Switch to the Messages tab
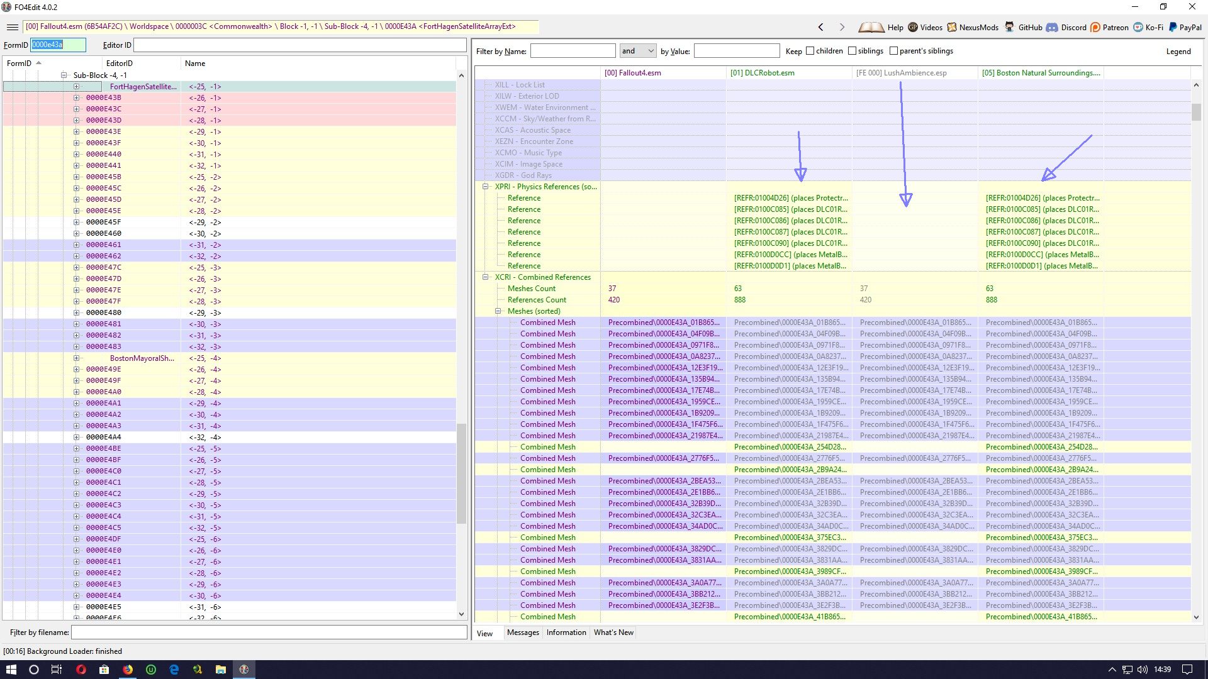 523,632
